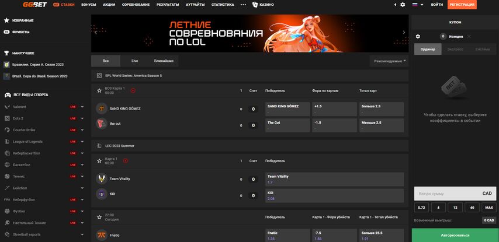Open Fnatic team logo

pos(102,236)
